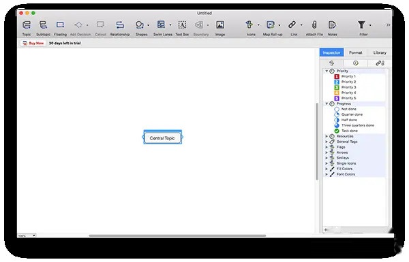The image size is (409, 262).
Task: Click the Callout toolbar icon
Action: tap(100, 25)
